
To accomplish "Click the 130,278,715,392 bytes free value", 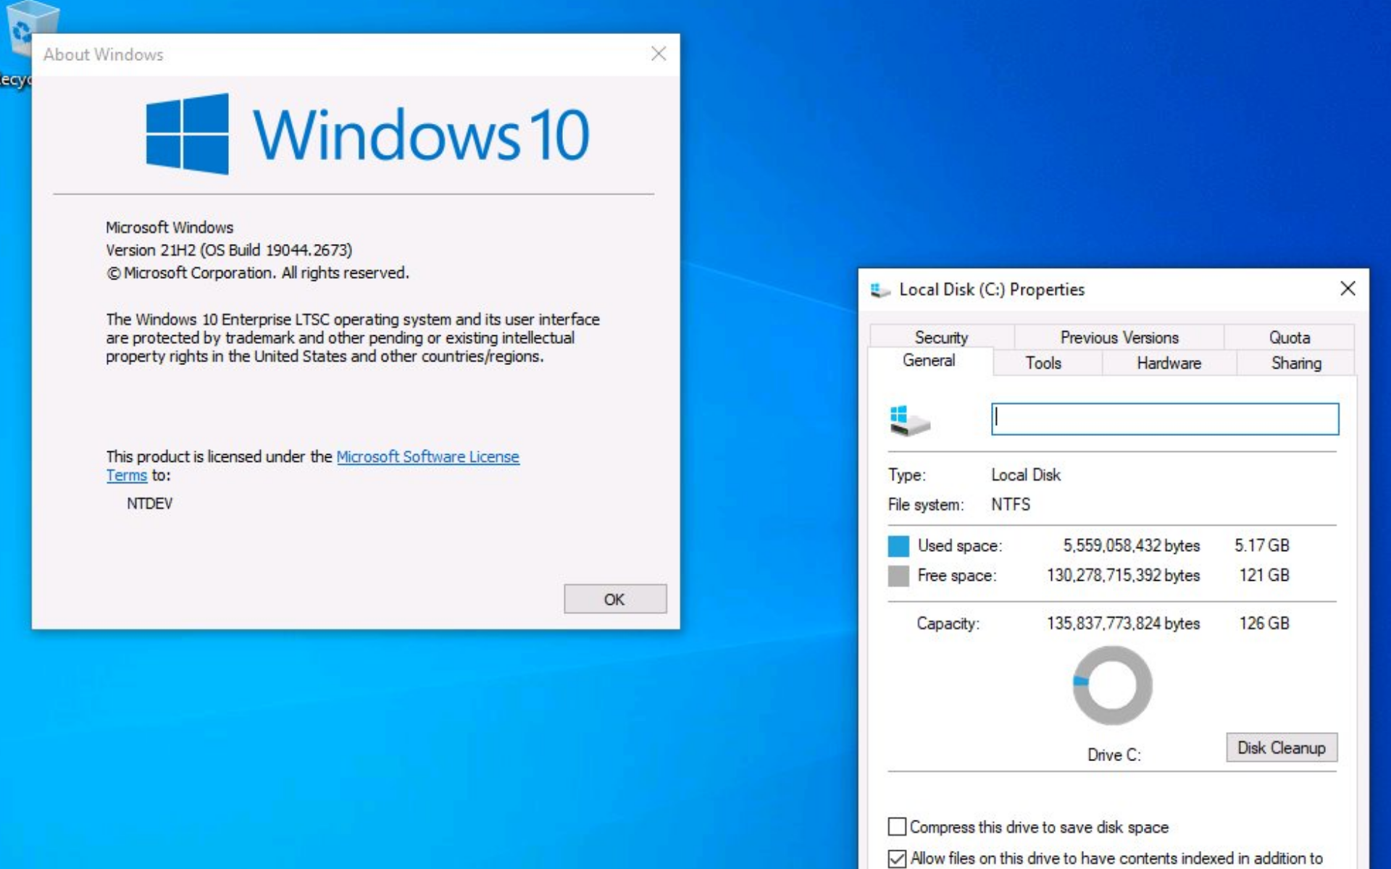I will (1123, 575).
